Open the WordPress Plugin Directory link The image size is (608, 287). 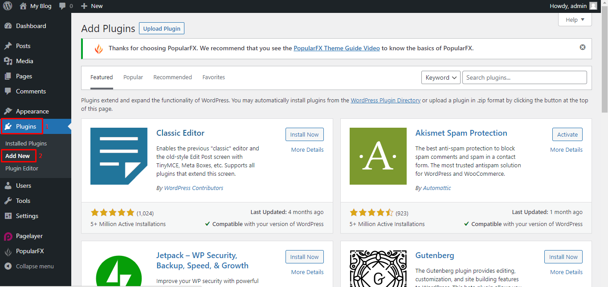click(x=386, y=100)
